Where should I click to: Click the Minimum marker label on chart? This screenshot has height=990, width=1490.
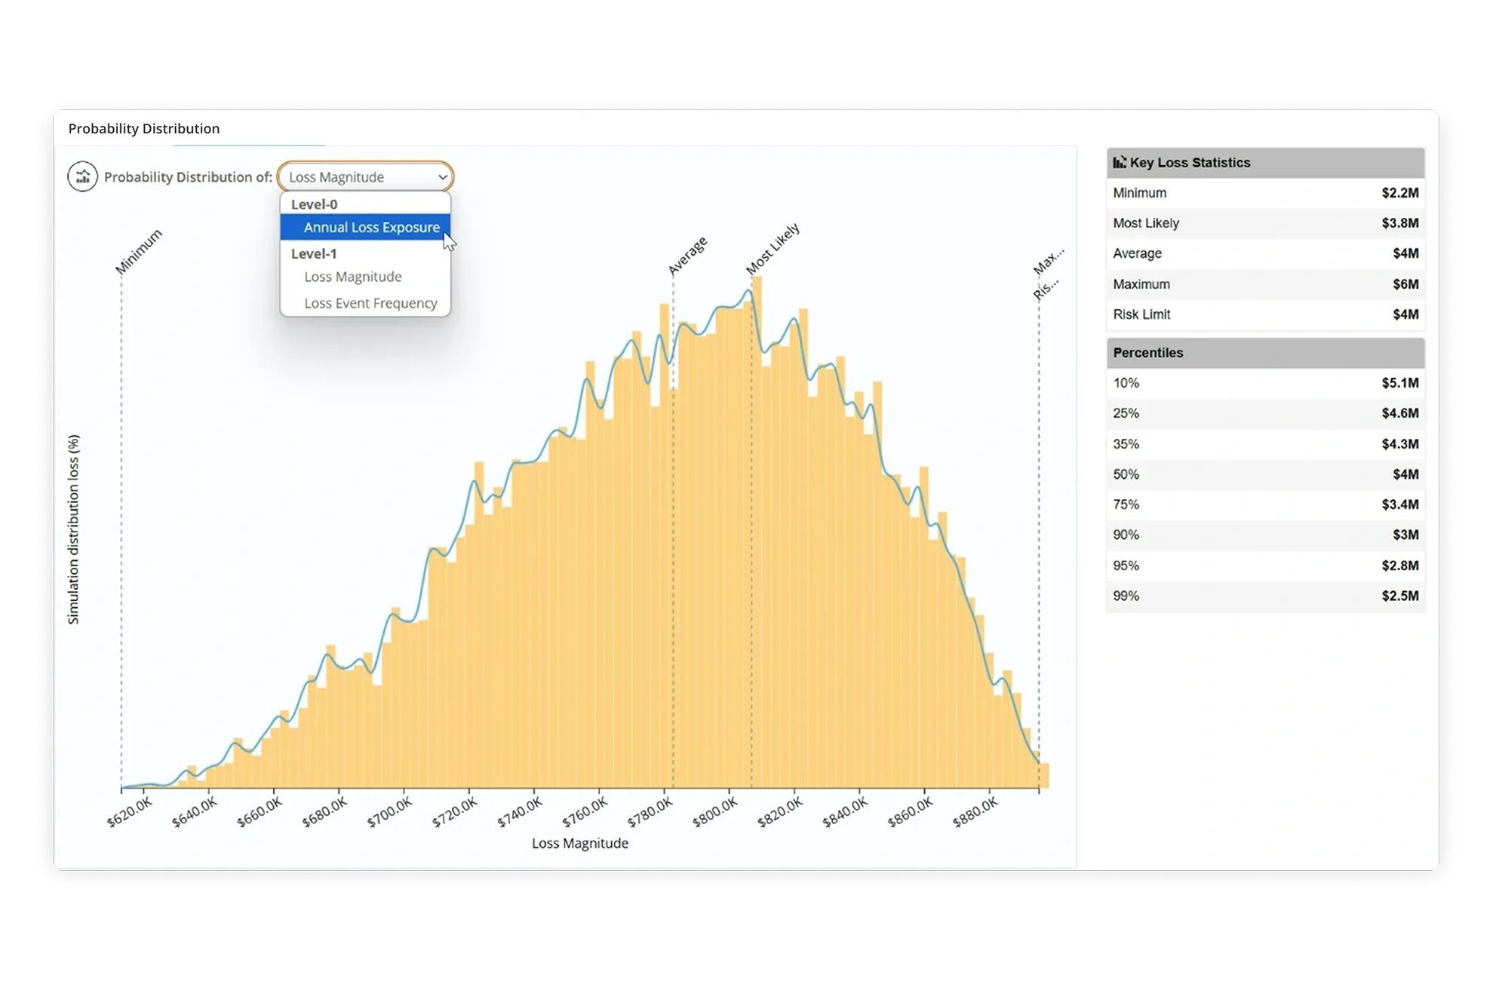coord(139,252)
